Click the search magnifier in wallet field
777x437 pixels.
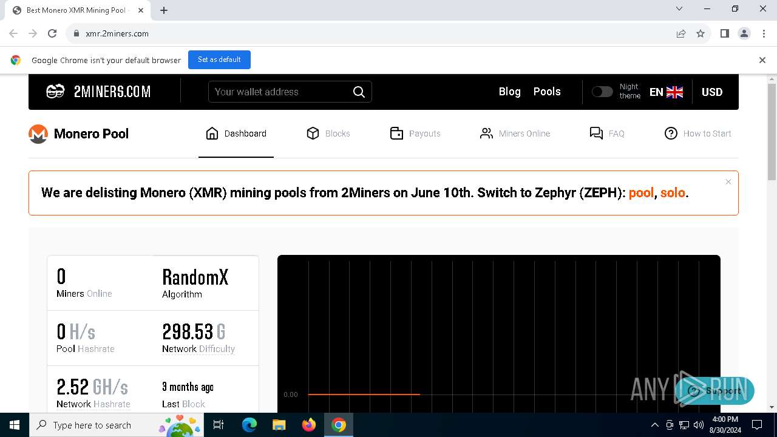click(x=359, y=92)
